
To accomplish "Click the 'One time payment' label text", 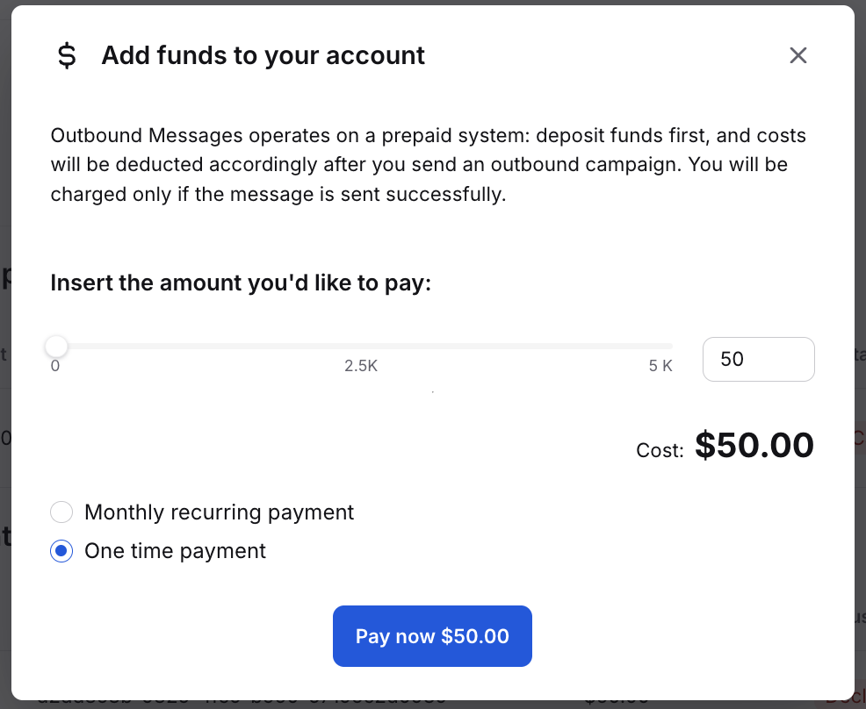I will pyautogui.click(x=175, y=551).
